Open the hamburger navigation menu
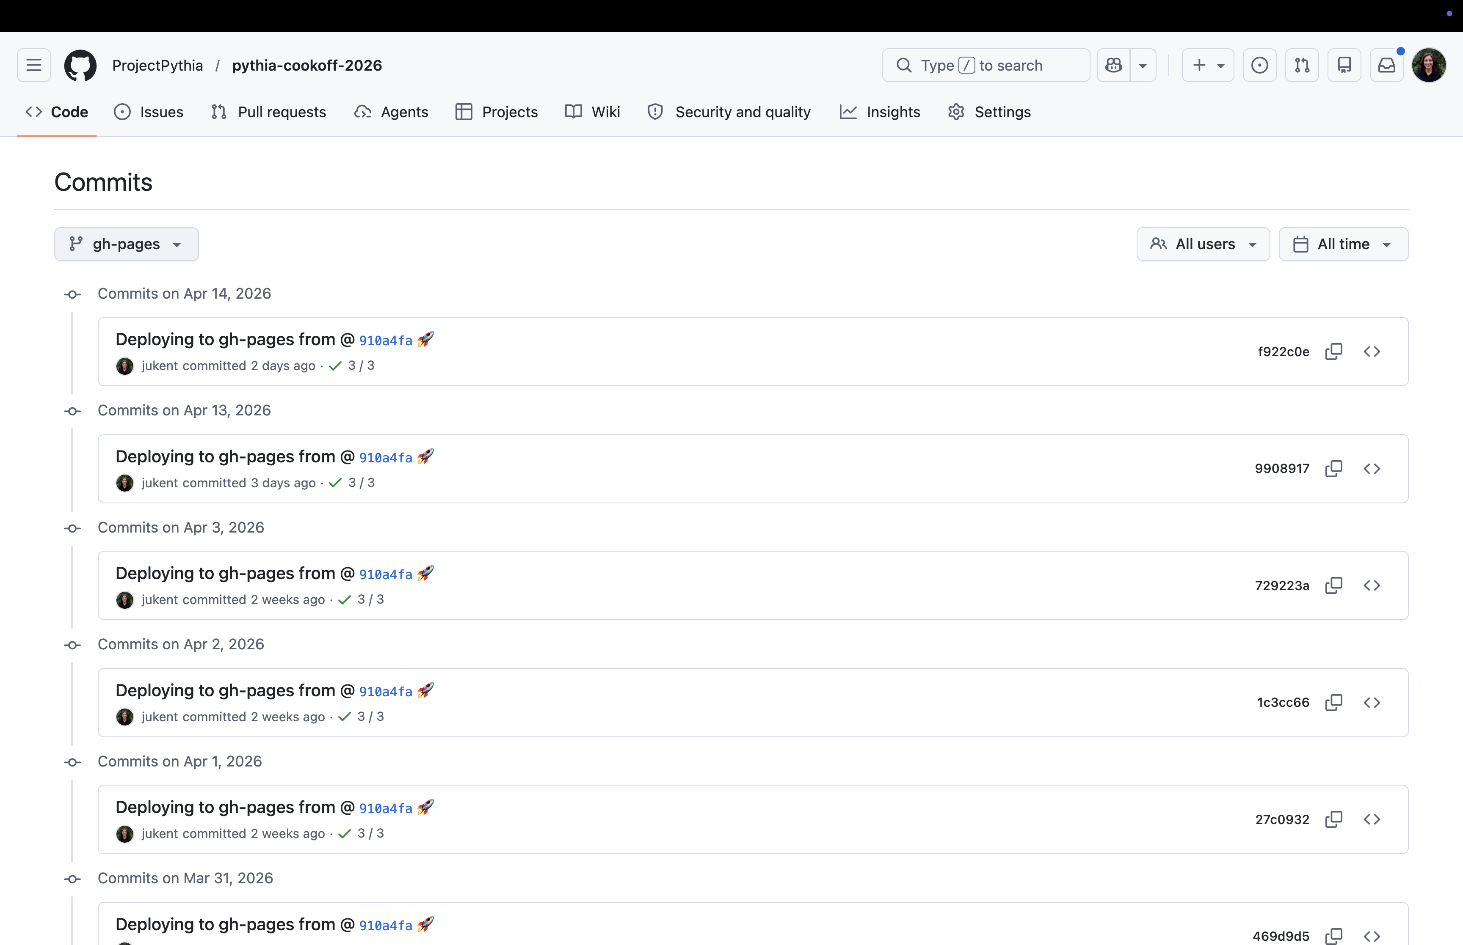The height and width of the screenshot is (945, 1463). coord(34,65)
